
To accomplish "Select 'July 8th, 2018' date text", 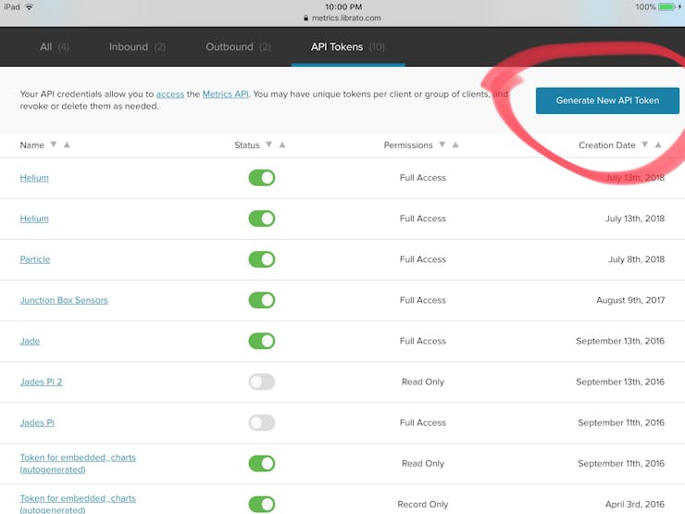I will 637,259.
